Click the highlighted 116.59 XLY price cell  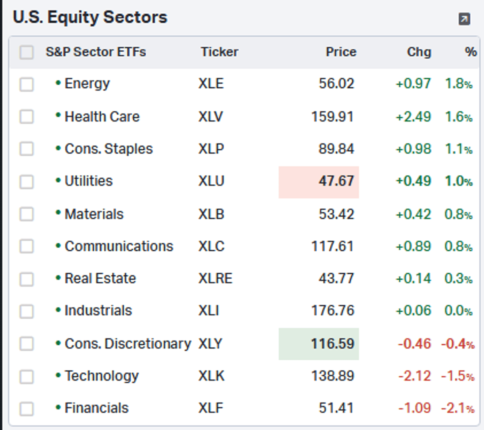click(319, 344)
